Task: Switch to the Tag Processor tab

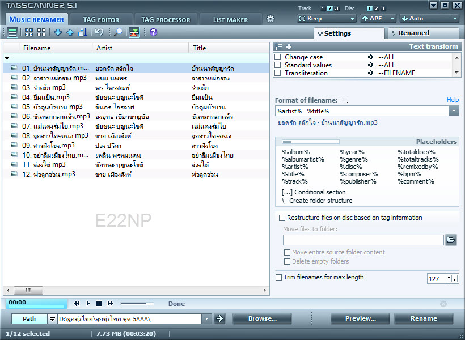Action: click(x=166, y=20)
